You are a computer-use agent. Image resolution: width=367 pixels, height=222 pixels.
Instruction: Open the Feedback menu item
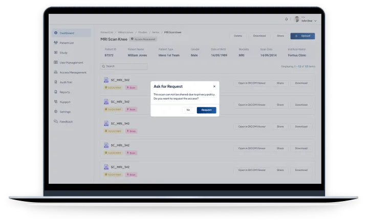[x=63, y=121]
